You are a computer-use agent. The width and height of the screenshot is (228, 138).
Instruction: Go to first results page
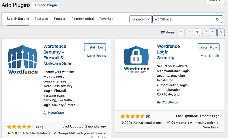point(181,32)
